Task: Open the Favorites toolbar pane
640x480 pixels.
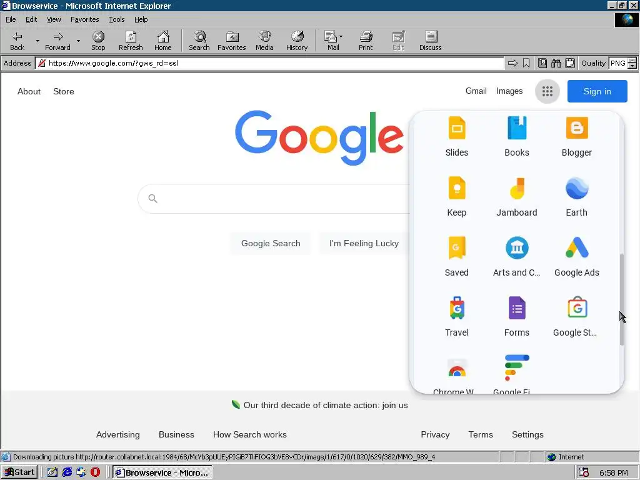Action: point(231,41)
